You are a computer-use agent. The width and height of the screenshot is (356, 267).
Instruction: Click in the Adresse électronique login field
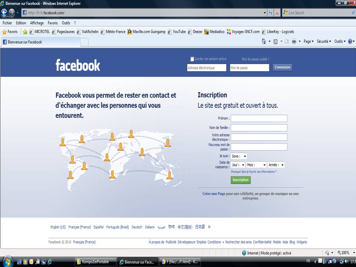207,67
